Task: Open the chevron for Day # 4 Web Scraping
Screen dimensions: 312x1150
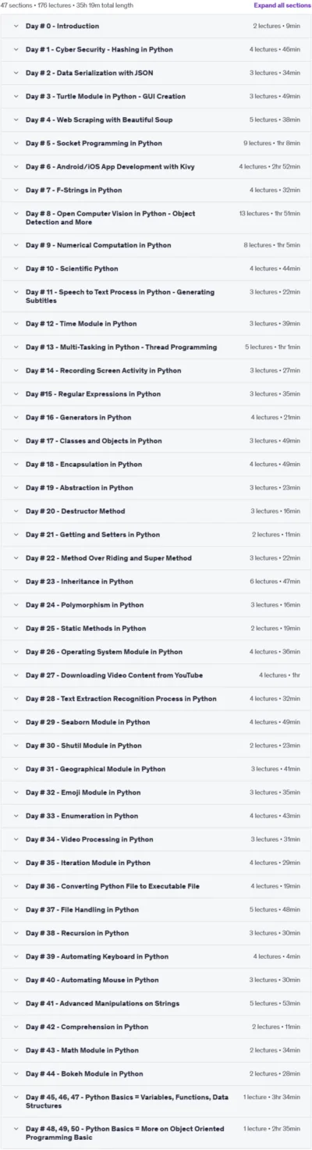Action: coord(16,119)
